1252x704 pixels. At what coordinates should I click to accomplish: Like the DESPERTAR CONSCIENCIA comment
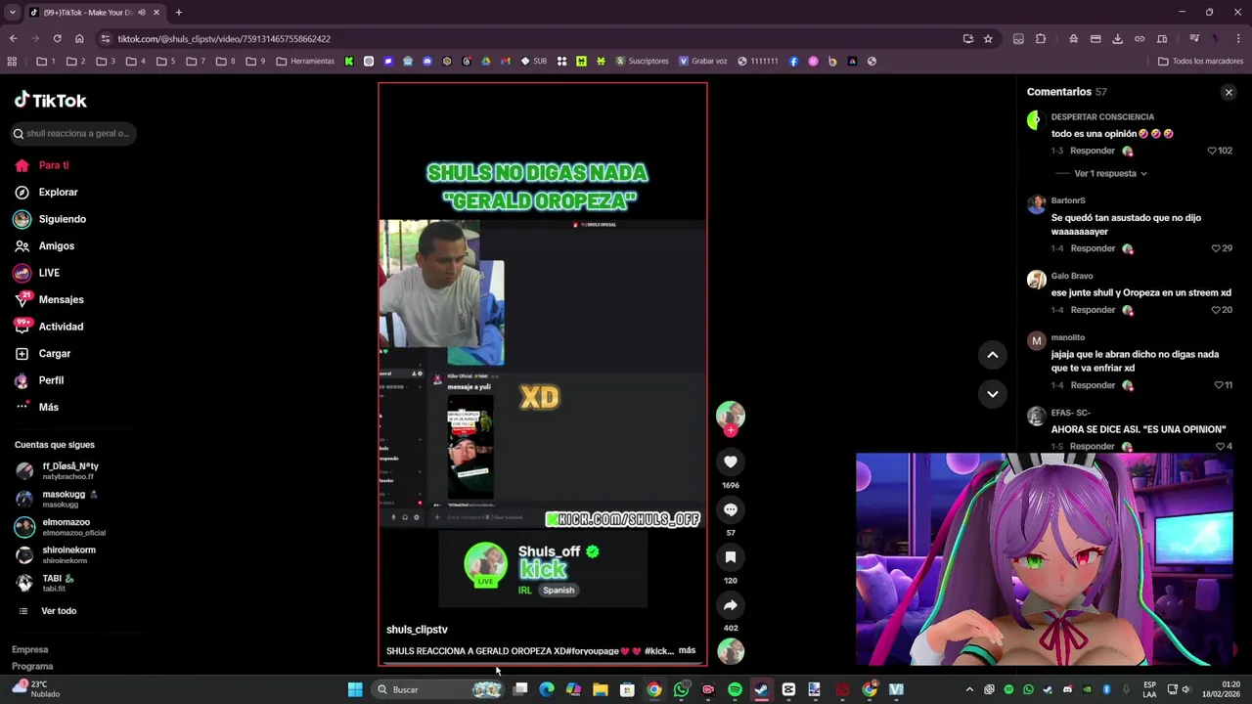1212,151
